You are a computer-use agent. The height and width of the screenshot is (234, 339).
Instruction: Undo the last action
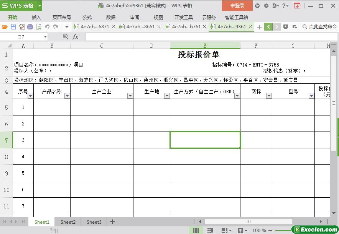[x=47, y=27]
